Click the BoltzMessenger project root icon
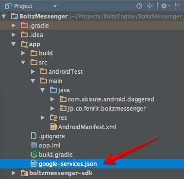184x179 pixels. [15, 16]
